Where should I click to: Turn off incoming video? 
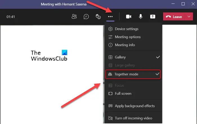[x=133, y=118]
